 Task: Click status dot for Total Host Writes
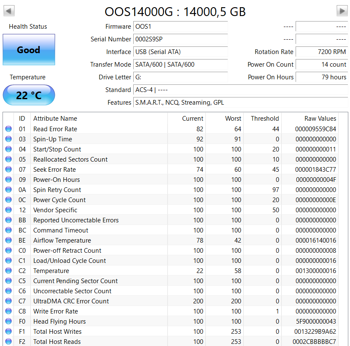[x=8, y=331]
